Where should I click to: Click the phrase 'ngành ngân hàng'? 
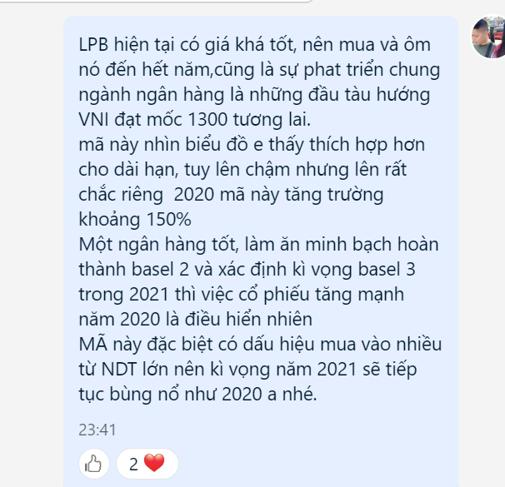click(x=151, y=95)
